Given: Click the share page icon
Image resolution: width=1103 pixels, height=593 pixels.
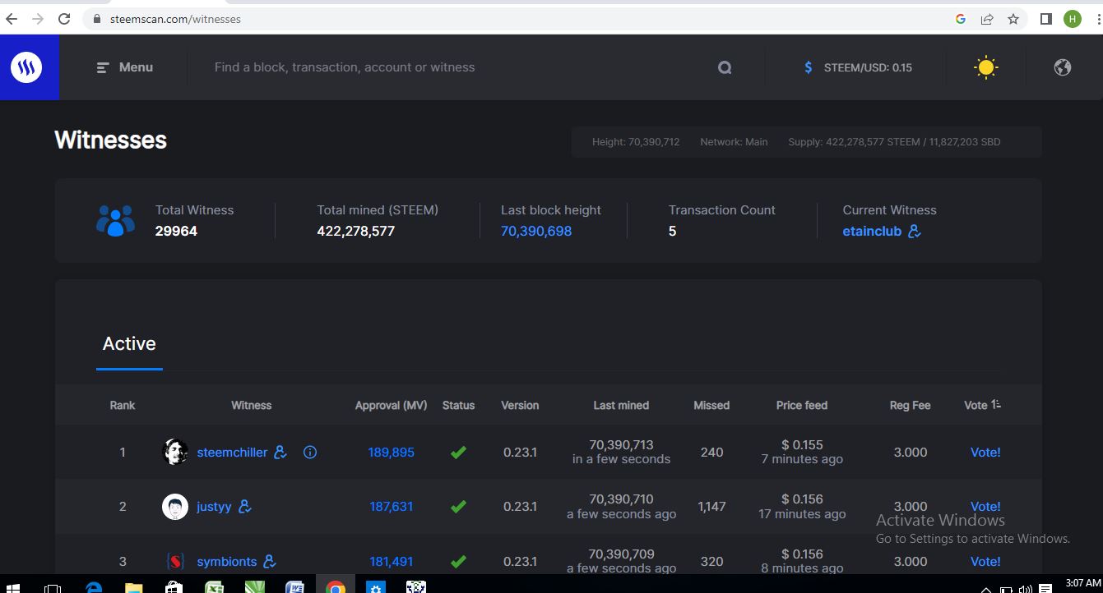Looking at the screenshot, I should 987,19.
